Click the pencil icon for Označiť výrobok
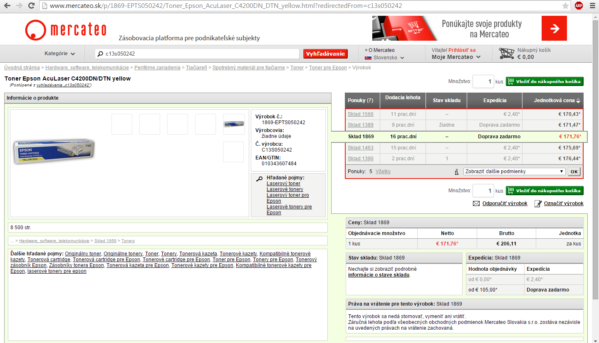The width and height of the screenshot is (599, 343). click(x=538, y=203)
